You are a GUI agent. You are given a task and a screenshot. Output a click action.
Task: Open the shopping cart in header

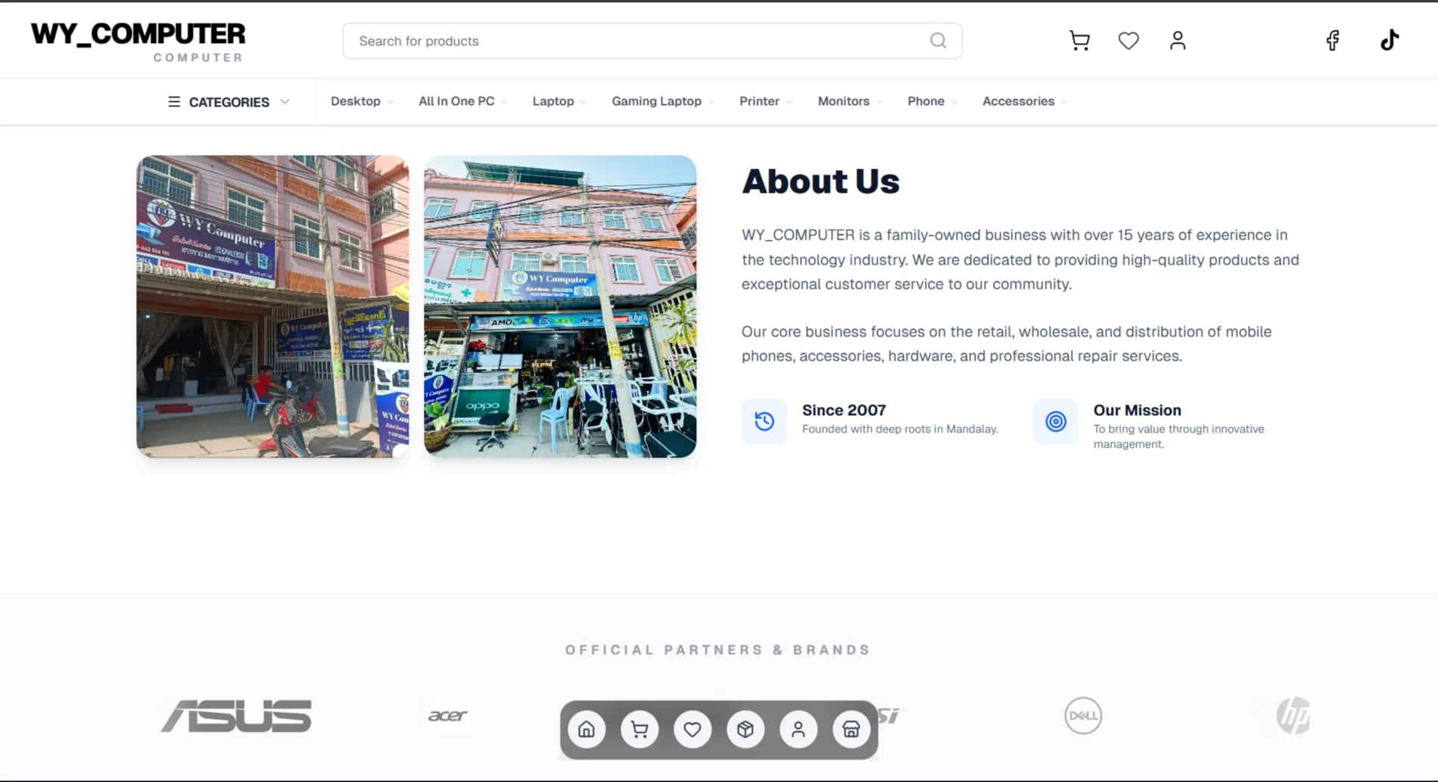pyautogui.click(x=1079, y=41)
